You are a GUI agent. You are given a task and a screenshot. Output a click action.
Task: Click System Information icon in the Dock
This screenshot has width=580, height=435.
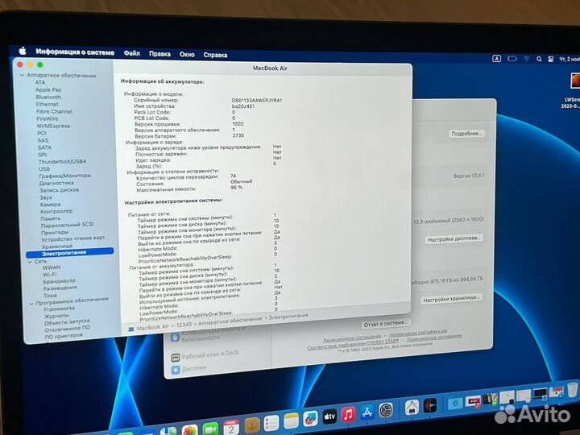(x=412, y=408)
